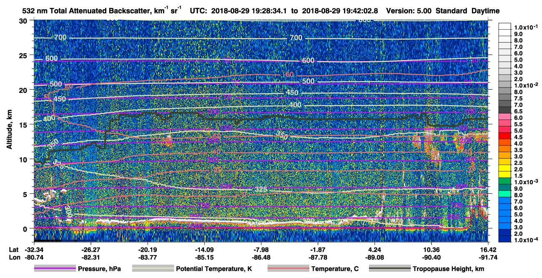The width and height of the screenshot is (542, 278).
Task: Select the 'Potential Temperature, K' legend label
Action: tap(214, 269)
